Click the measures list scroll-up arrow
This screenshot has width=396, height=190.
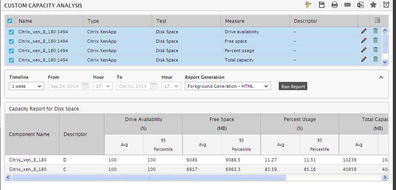385,30
